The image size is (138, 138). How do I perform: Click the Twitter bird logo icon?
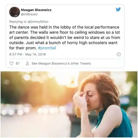coord(118,9)
